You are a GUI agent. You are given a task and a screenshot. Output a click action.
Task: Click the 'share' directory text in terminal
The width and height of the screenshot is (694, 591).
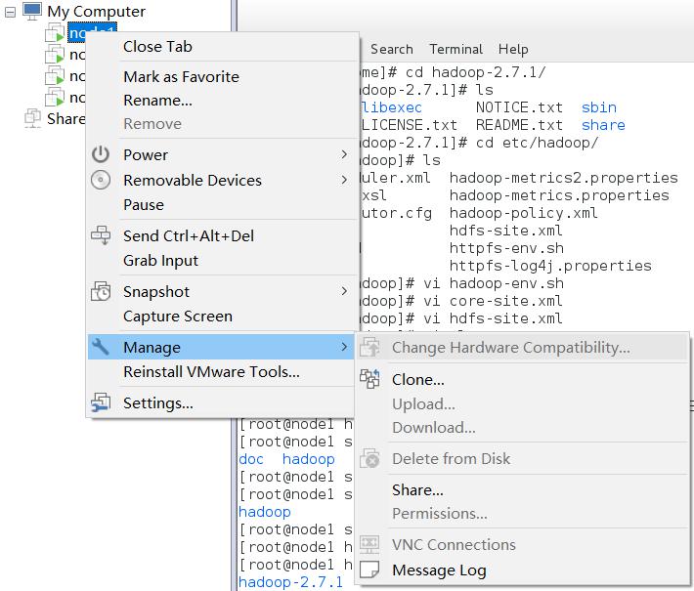(603, 125)
